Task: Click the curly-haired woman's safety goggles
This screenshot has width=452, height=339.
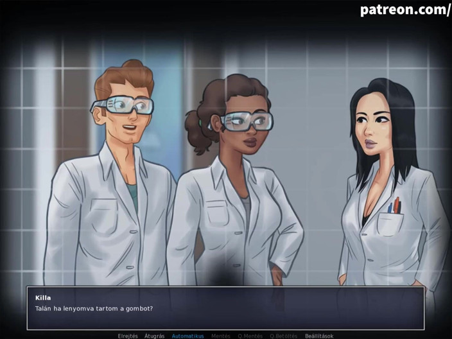Action: tap(243, 121)
